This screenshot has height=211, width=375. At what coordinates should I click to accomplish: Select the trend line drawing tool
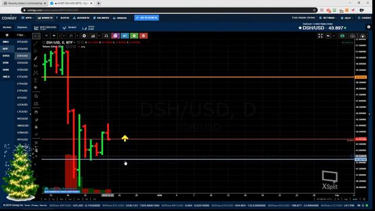[x=36, y=43]
